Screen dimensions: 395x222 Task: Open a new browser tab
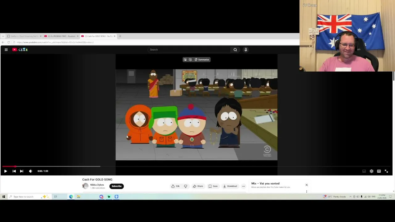[x=120, y=36]
